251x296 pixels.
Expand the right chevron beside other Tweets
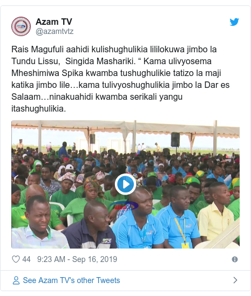tap(235, 280)
